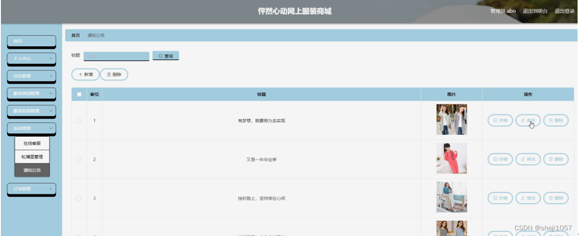Click 退出登录 in the header

(x=564, y=11)
